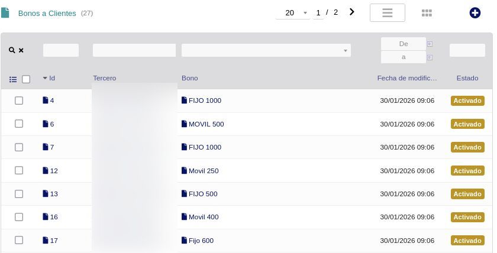Switch to list view hamburger button

[x=387, y=12]
